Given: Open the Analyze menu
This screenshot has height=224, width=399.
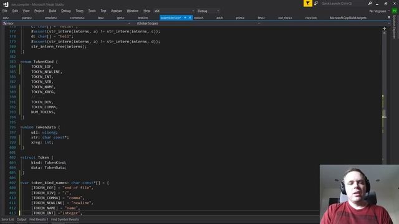Looking at the screenshot, I should [x=117, y=11].
